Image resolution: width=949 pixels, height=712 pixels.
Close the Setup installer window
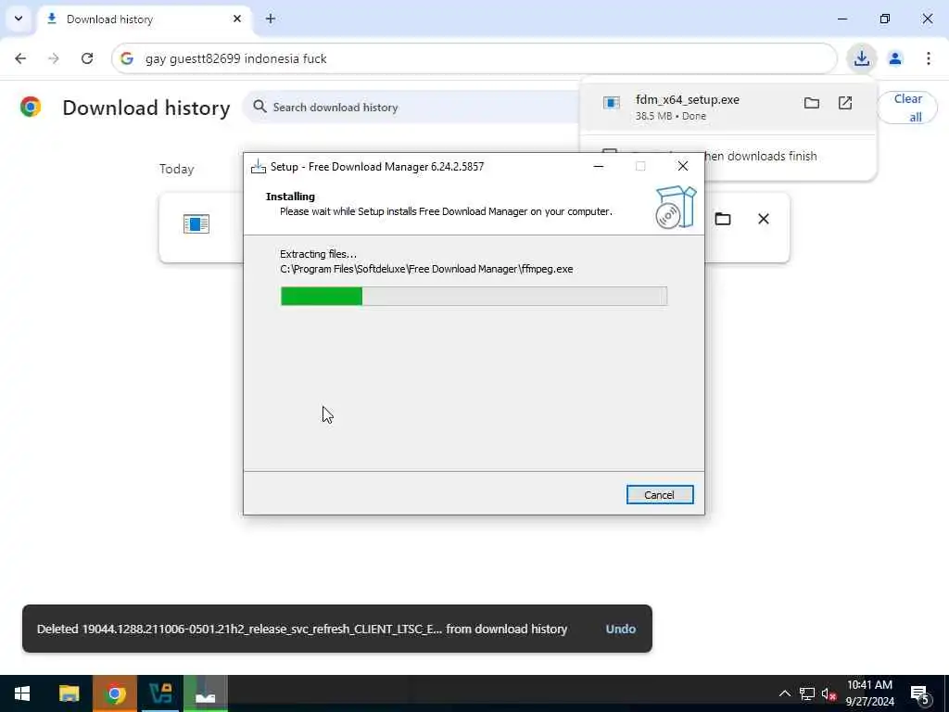click(683, 167)
